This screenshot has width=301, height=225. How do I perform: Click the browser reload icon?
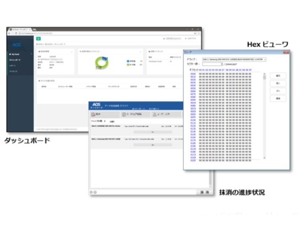coord(16,33)
